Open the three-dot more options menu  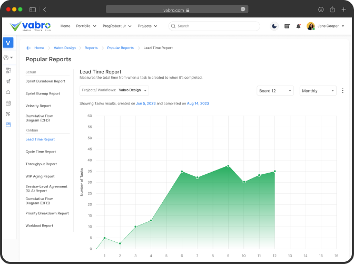click(x=343, y=91)
